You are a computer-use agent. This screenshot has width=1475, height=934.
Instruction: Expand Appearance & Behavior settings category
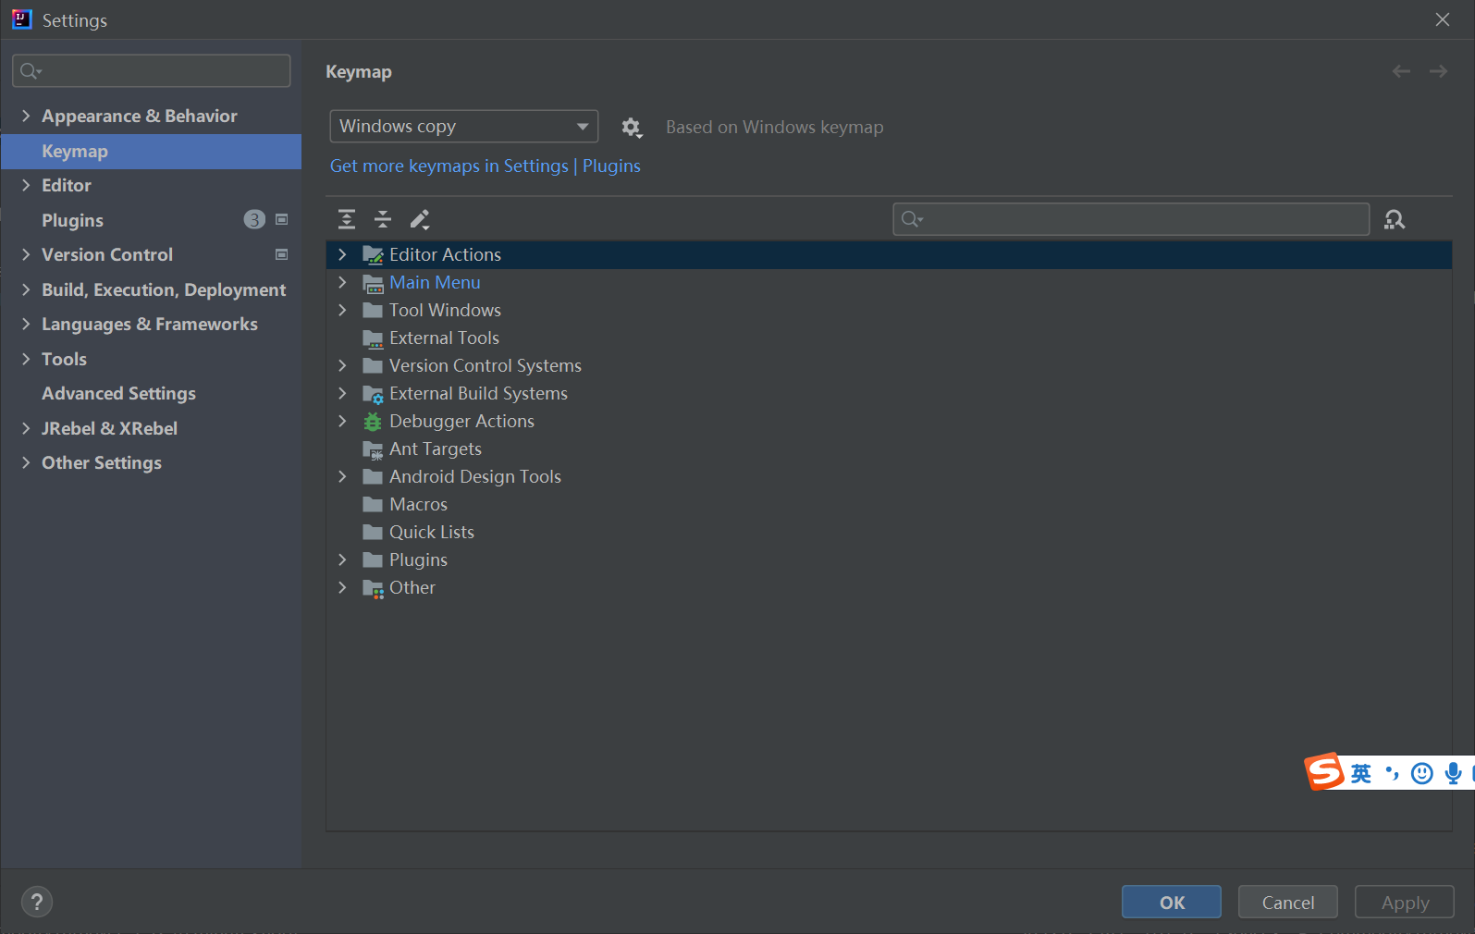26,116
